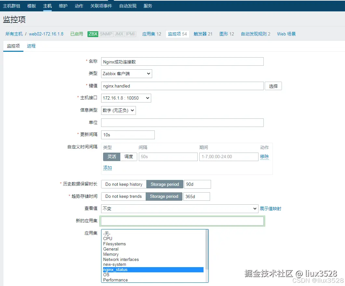Select OS in application list
The width and height of the screenshot is (345, 286).
click(153, 275)
